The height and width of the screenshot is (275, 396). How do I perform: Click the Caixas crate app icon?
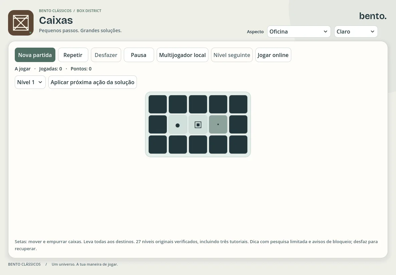(21, 23)
